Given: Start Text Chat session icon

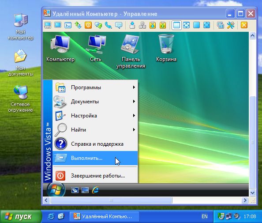Looking at the screenshot, I should (98, 25).
